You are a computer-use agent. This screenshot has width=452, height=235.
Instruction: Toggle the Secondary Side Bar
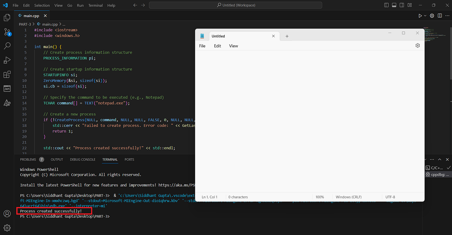point(402,5)
